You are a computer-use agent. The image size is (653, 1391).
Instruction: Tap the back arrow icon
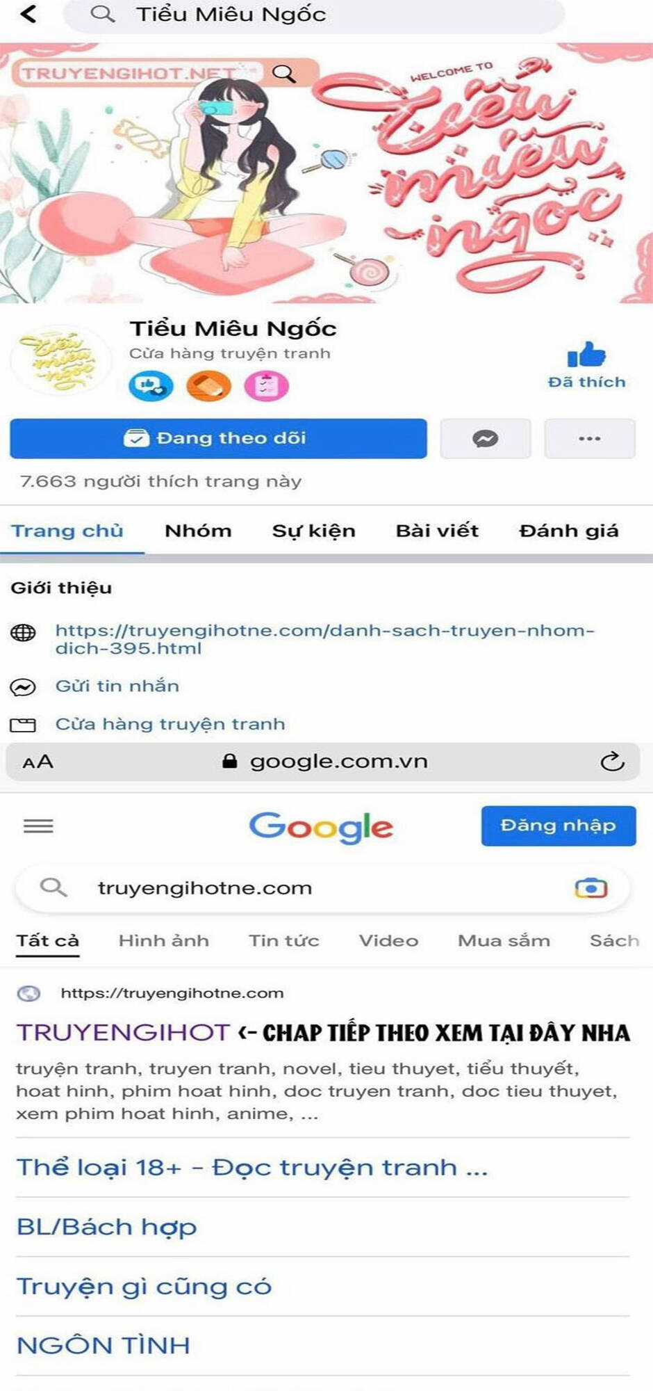[28, 13]
